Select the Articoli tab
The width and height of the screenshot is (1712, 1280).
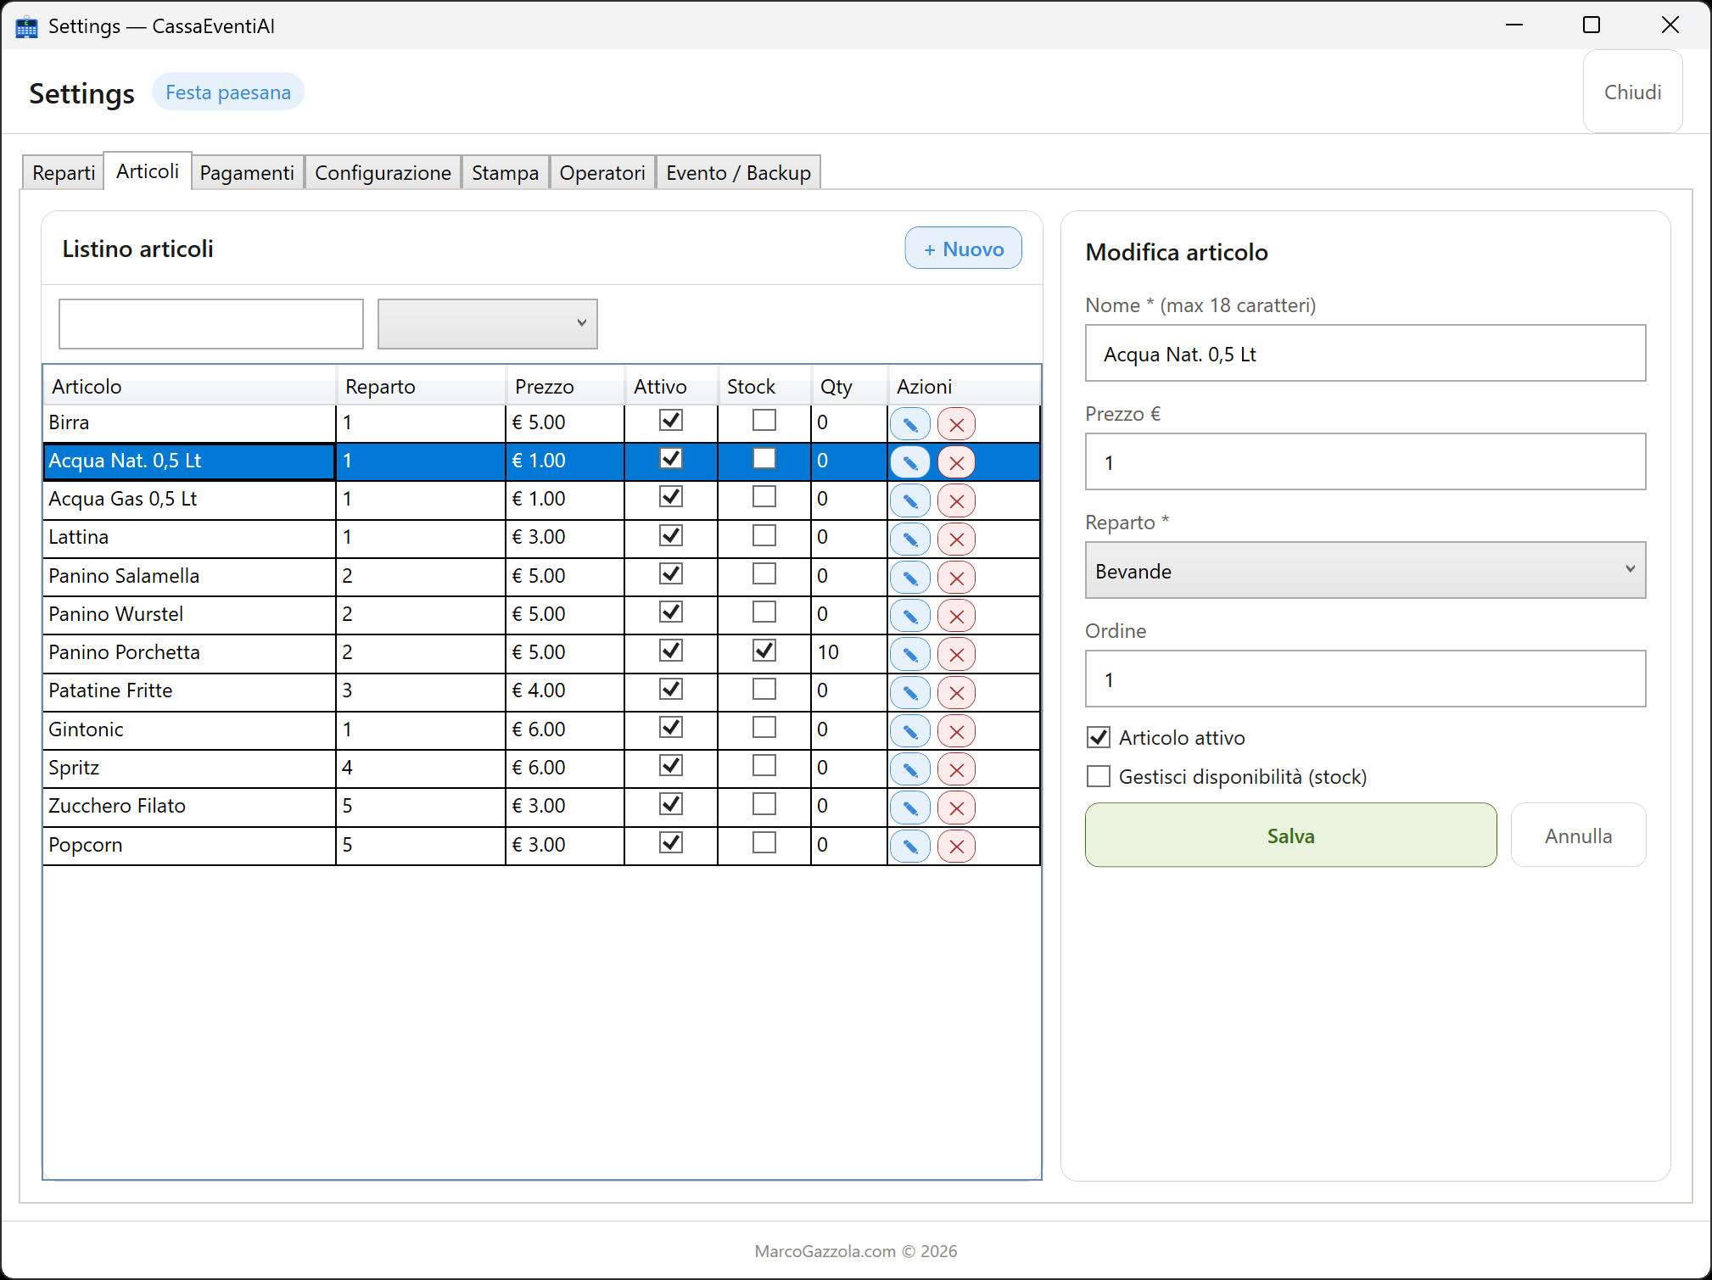point(148,171)
